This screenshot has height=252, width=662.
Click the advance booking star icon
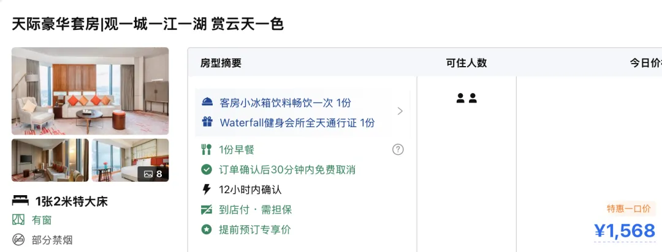pos(207,230)
